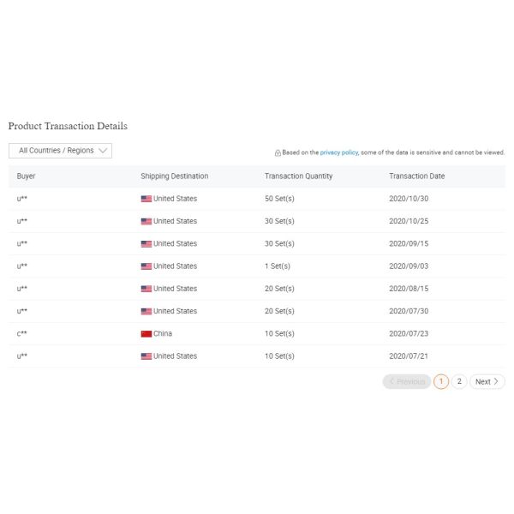Click the US flag in the 2020/09/03 row
This screenshot has height=514, width=514.
coord(146,266)
